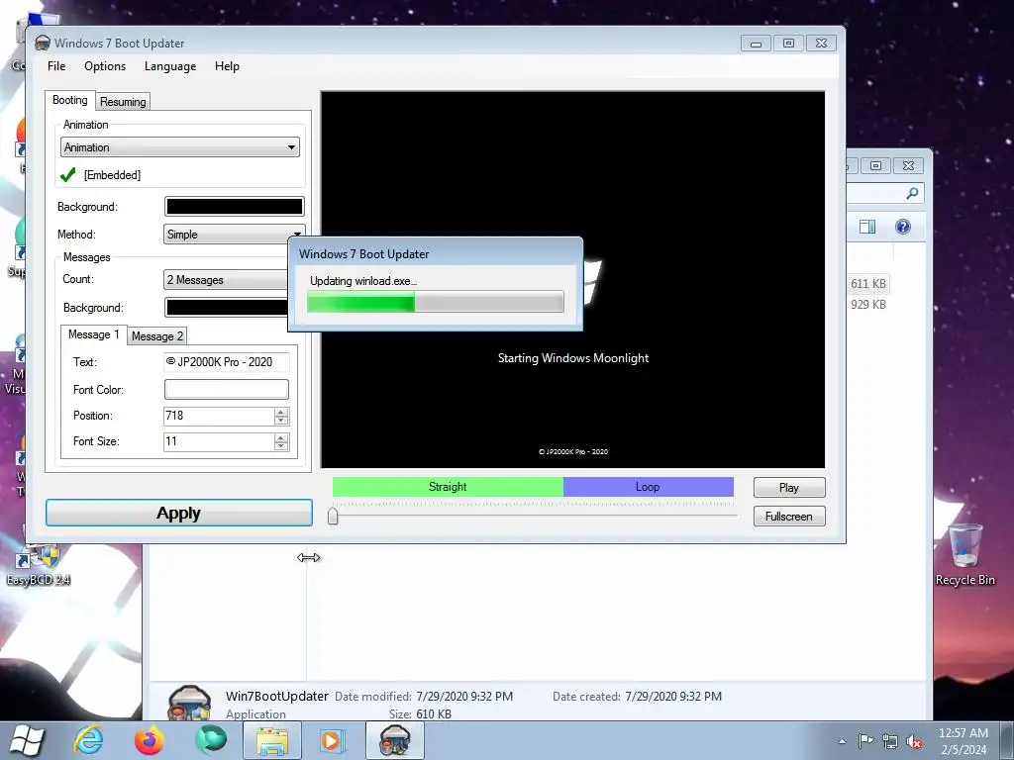Toggle the preview pane icon in Explorer
The width and height of the screenshot is (1014, 760).
pos(867,227)
